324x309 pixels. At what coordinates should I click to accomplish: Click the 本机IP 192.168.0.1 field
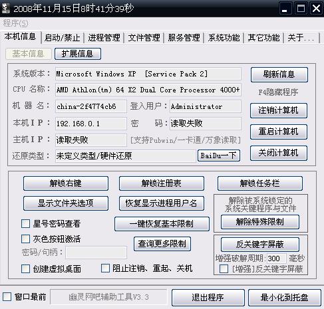91,124
